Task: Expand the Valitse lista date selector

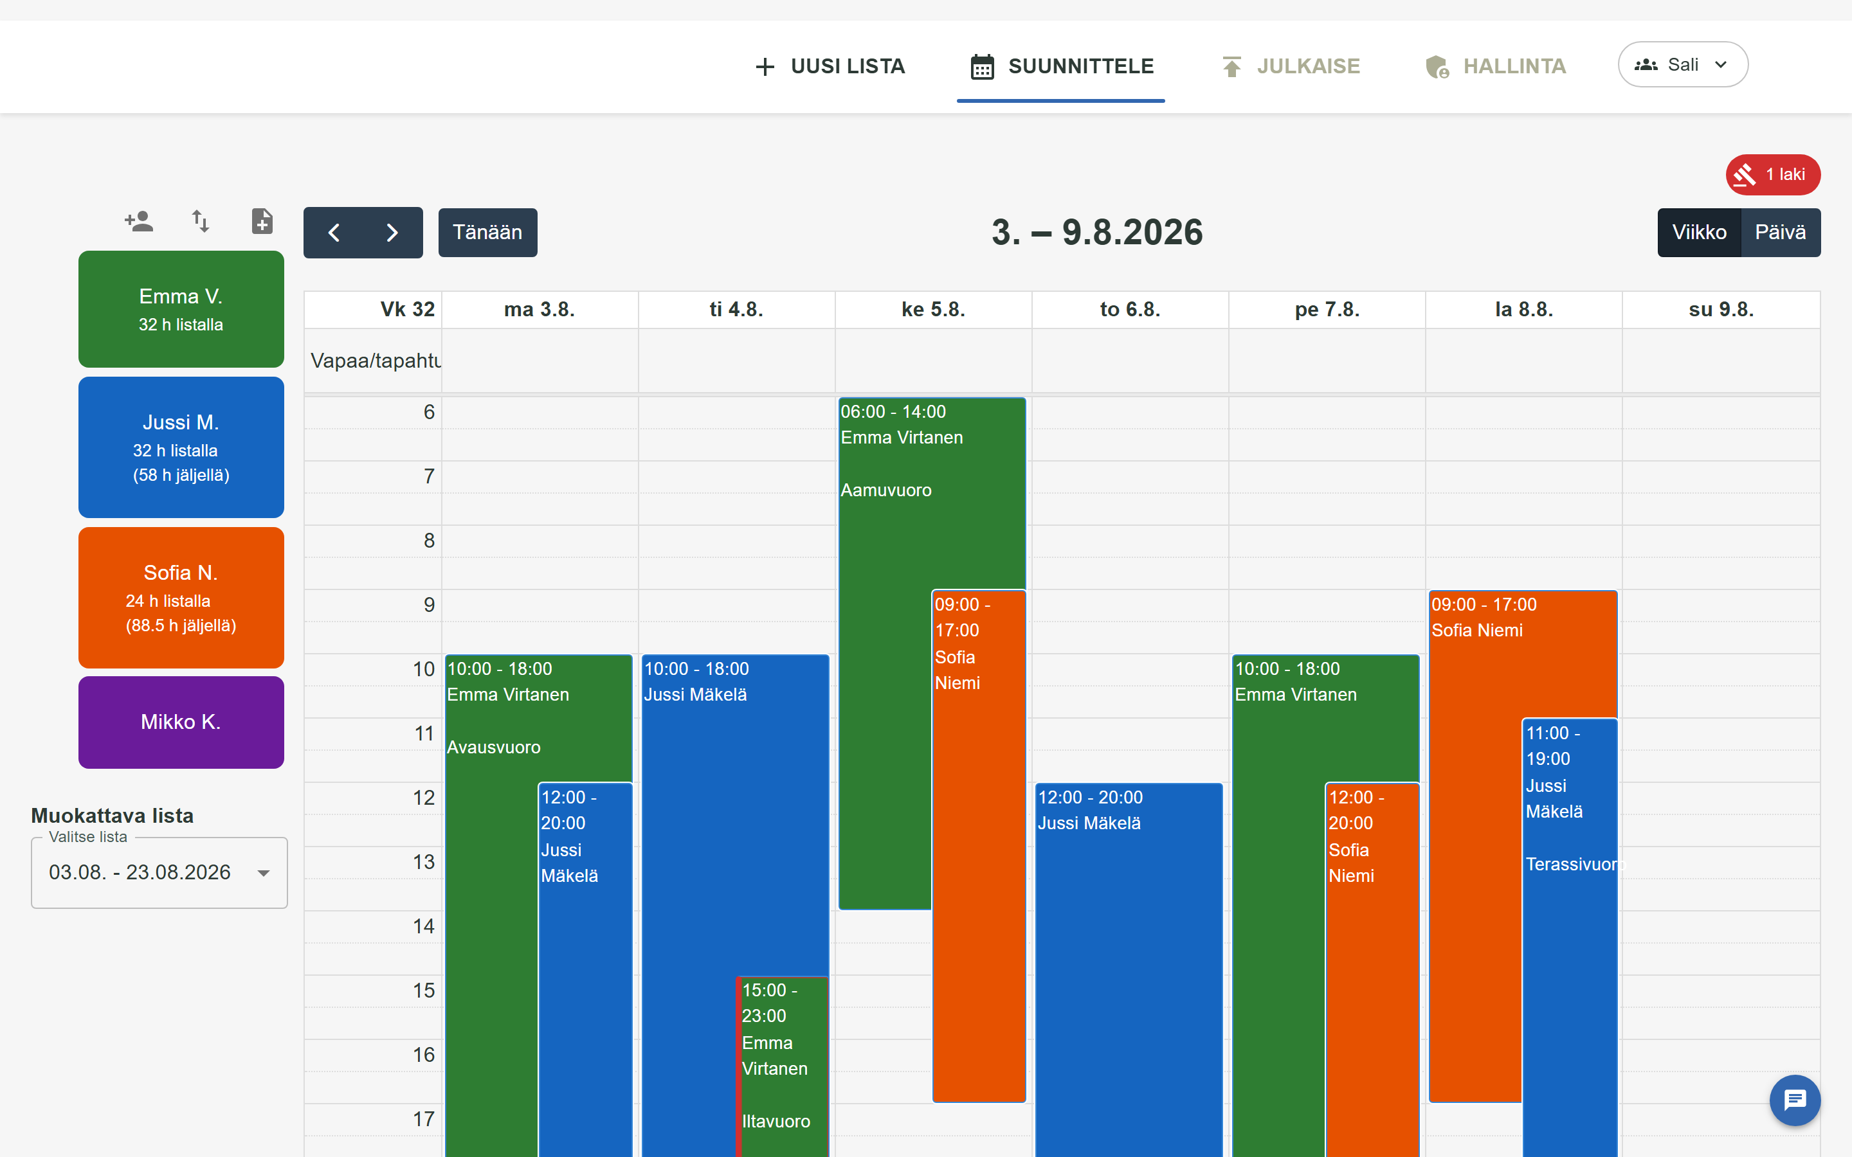Action: click(x=159, y=872)
